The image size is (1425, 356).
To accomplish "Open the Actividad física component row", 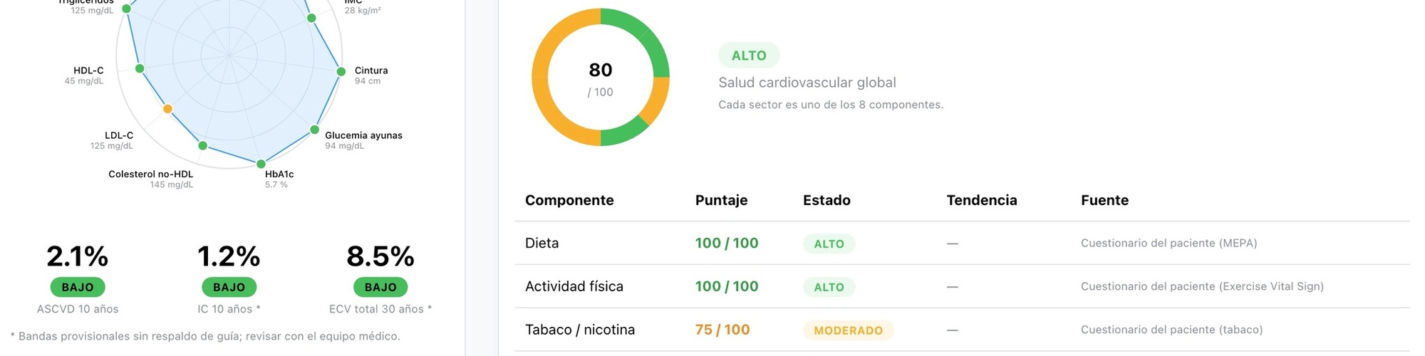I will [x=962, y=286].
